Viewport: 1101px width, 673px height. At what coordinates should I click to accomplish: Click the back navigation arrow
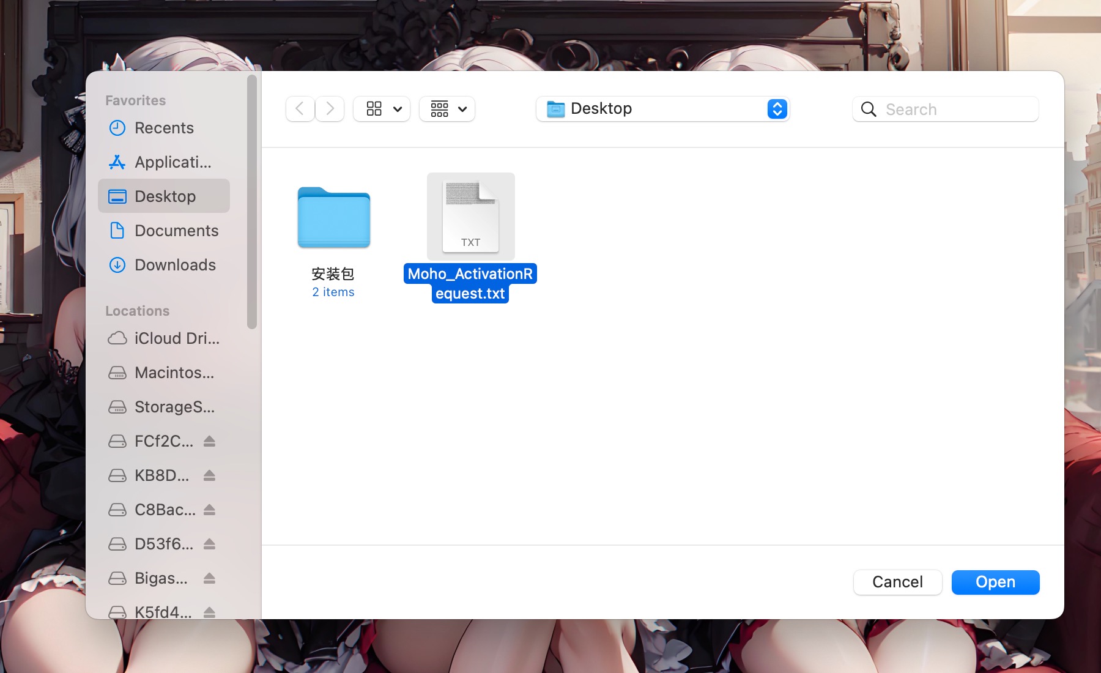[300, 109]
